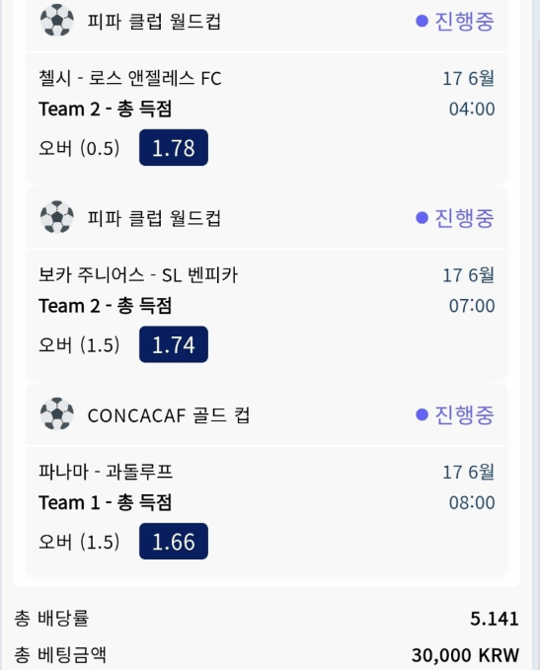Open the 파나마 - 과돌루프 match

(106, 472)
